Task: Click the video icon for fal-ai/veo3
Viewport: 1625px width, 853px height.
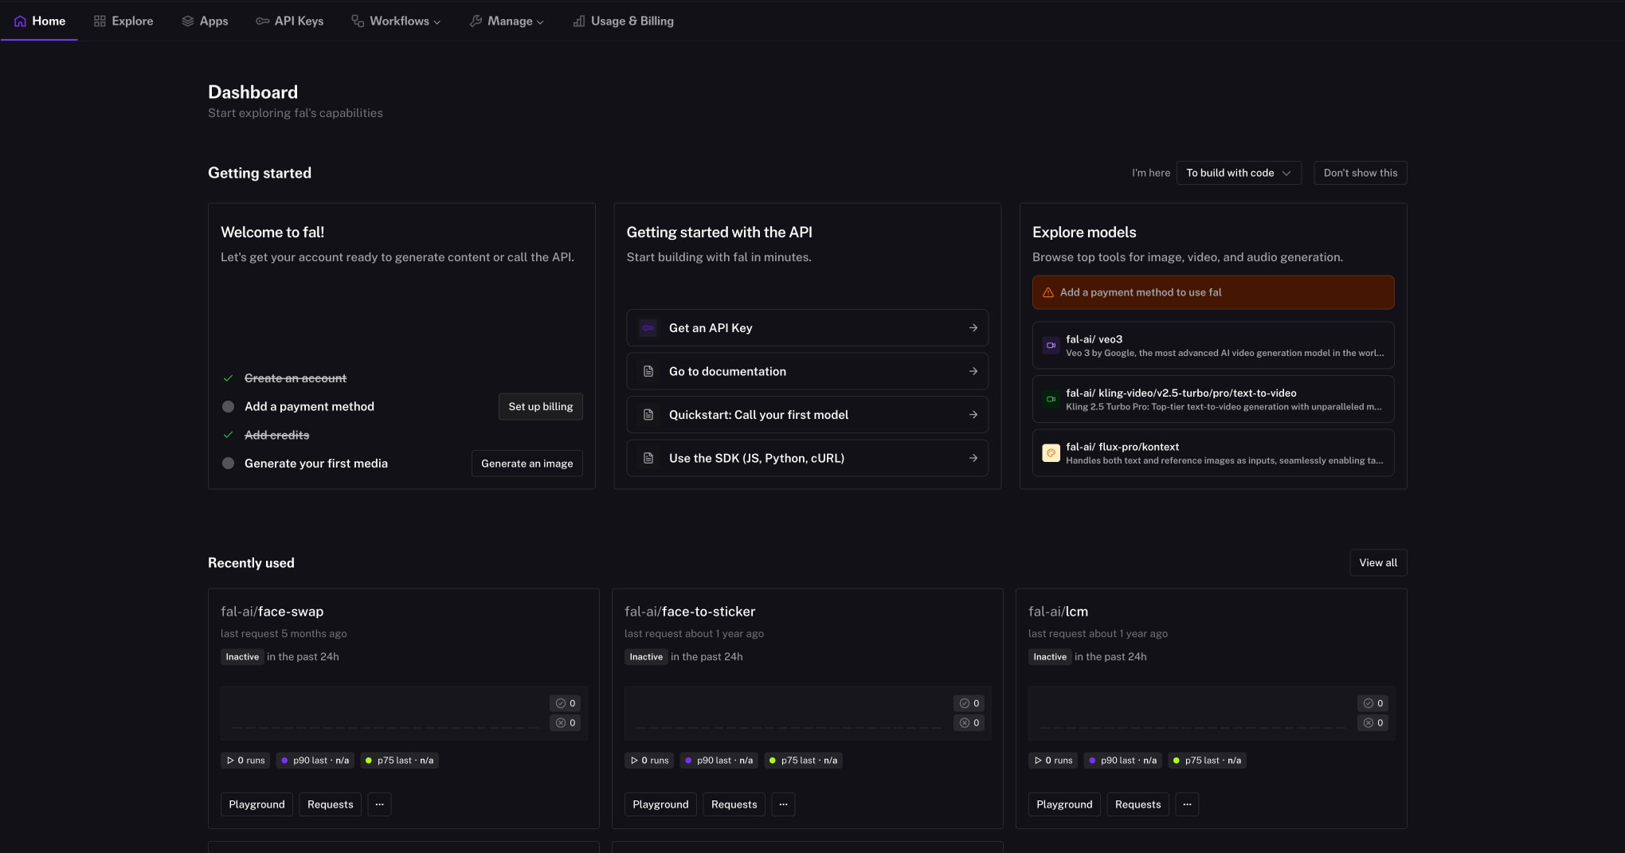Action: (1051, 346)
